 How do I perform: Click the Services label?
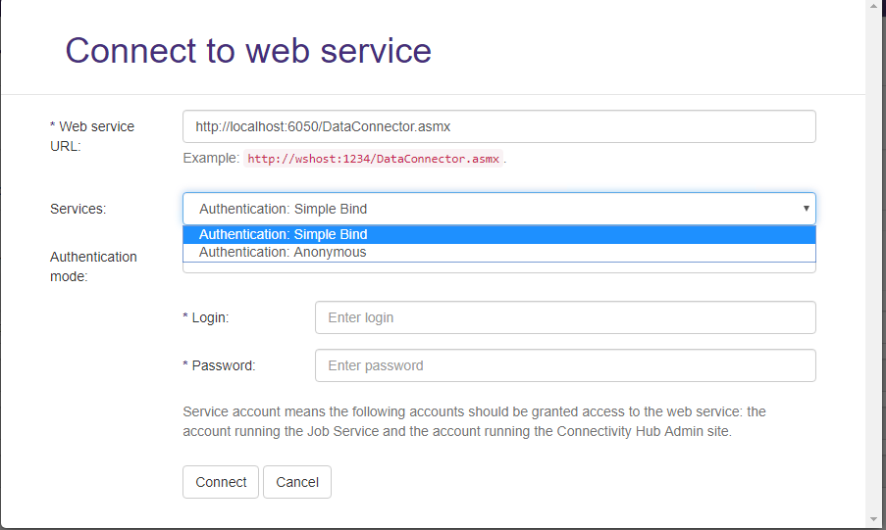click(78, 209)
